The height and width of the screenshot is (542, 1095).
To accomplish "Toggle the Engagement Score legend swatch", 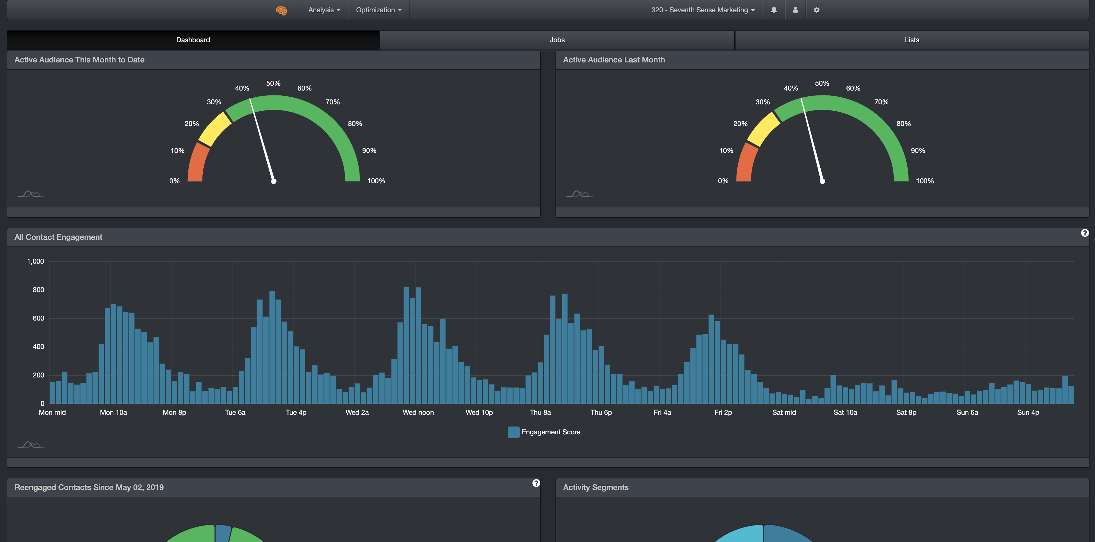I will click(514, 432).
